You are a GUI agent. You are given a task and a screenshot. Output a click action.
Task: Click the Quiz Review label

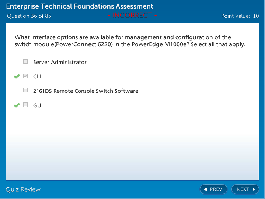coord(23,189)
